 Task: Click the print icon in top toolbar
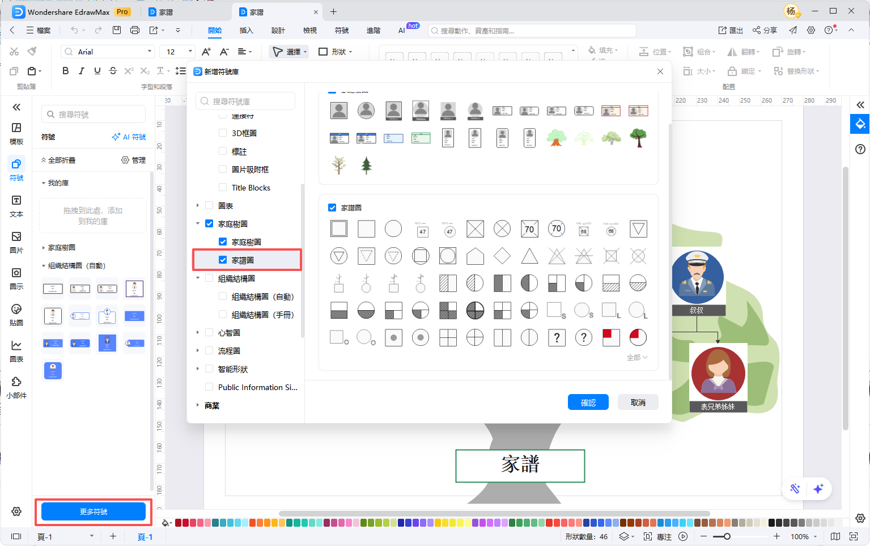[x=135, y=30]
